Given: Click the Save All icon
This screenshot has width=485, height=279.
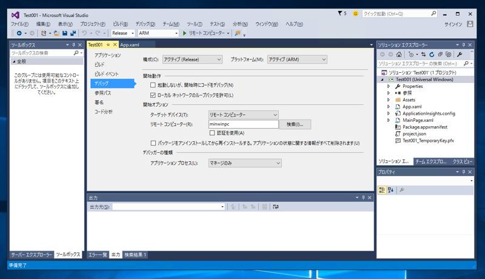Looking at the screenshot, I should point(73,33).
